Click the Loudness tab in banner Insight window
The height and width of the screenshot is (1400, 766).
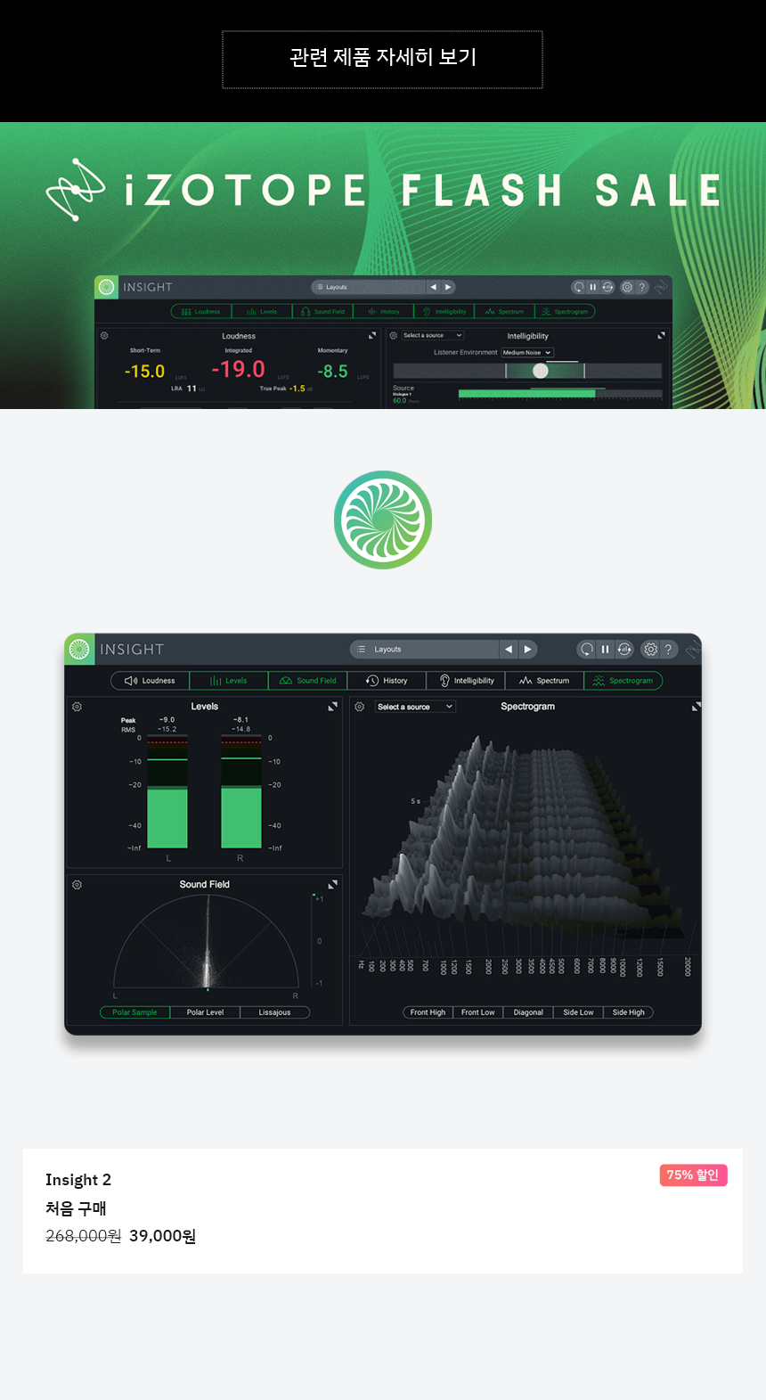pyautogui.click(x=201, y=312)
